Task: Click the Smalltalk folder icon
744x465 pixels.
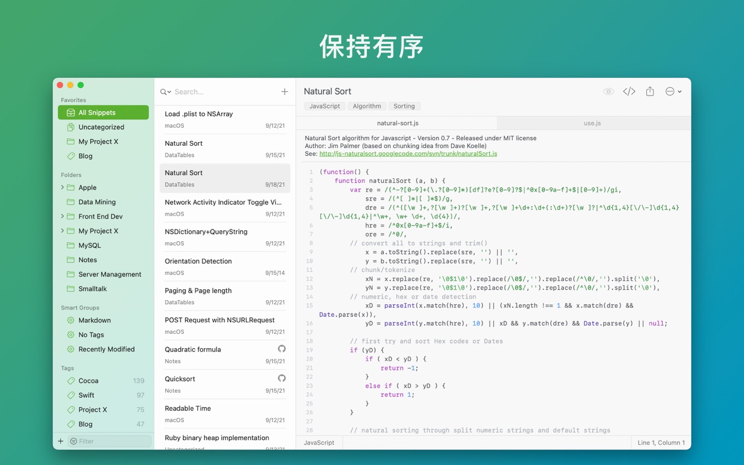Action: 71,289
